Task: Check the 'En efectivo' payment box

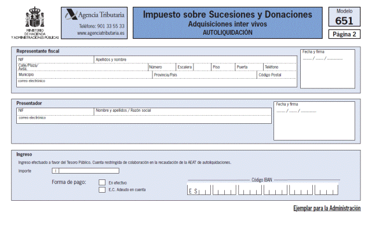Action: pyautogui.click(x=102, y=182)
